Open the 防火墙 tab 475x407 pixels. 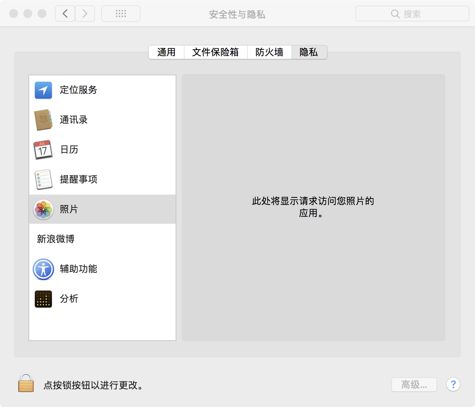point(269,52)
